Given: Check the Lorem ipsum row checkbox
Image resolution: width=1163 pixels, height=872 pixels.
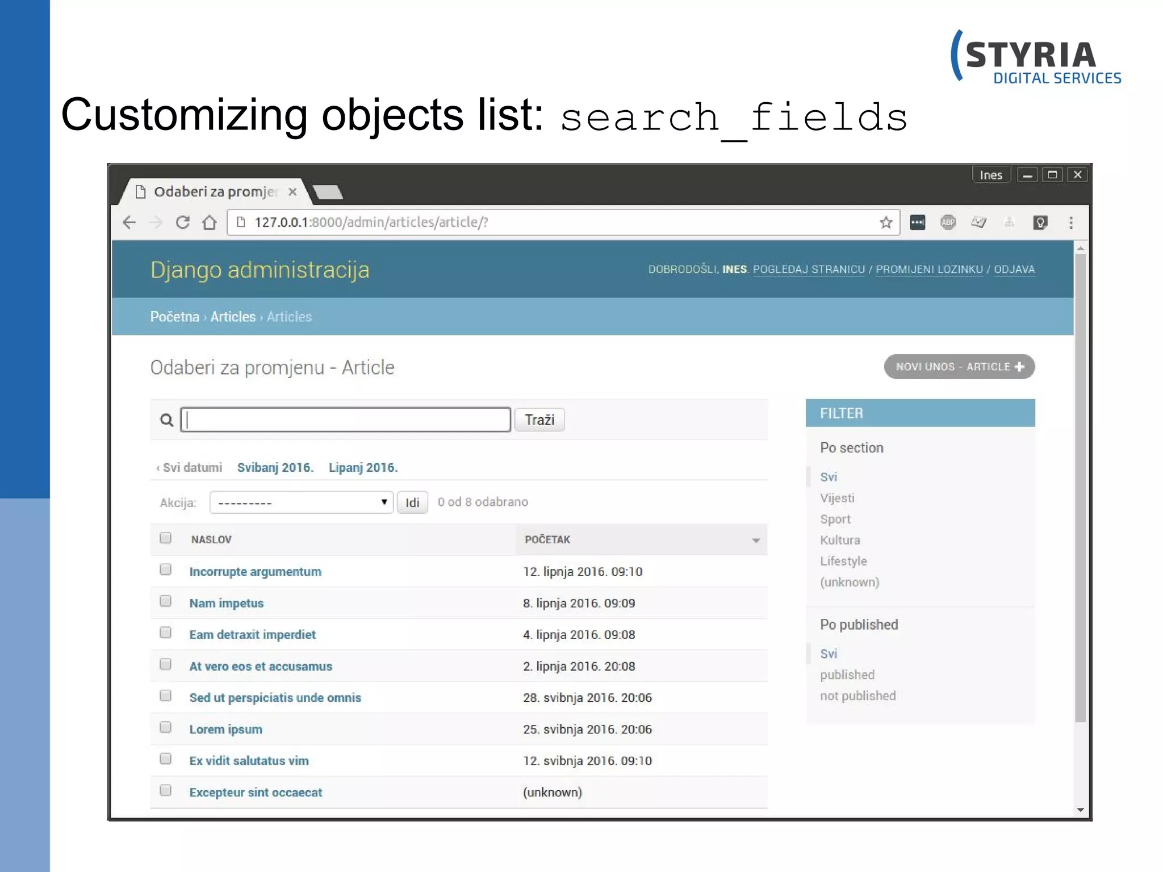Looking at the screenshot, I should coord(165,727).
